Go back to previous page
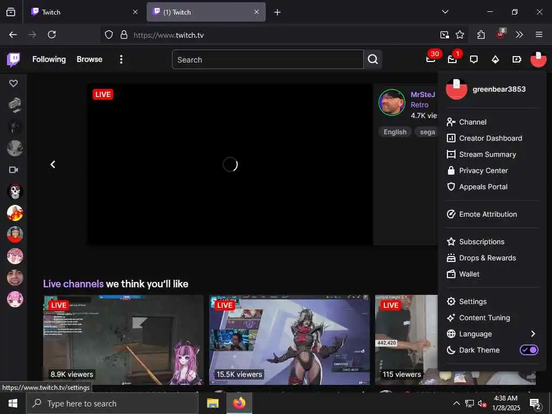552x414 pixels. coord(13,34)
